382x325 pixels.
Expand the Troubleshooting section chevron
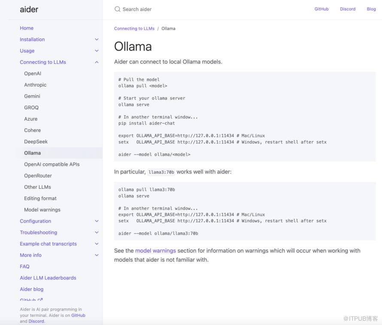coord(97,233)
